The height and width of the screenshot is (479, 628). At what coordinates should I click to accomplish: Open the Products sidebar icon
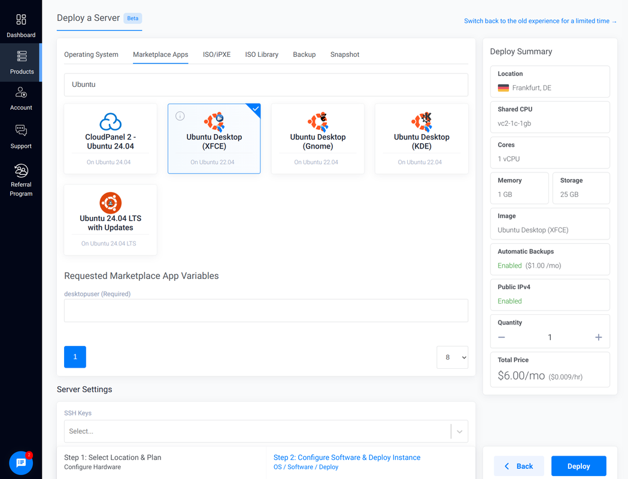coord(22,56)
